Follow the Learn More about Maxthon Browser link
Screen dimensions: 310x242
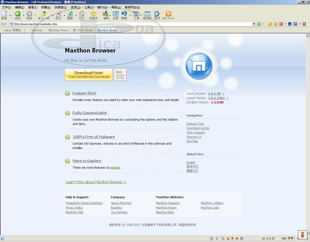click(96, 182)
